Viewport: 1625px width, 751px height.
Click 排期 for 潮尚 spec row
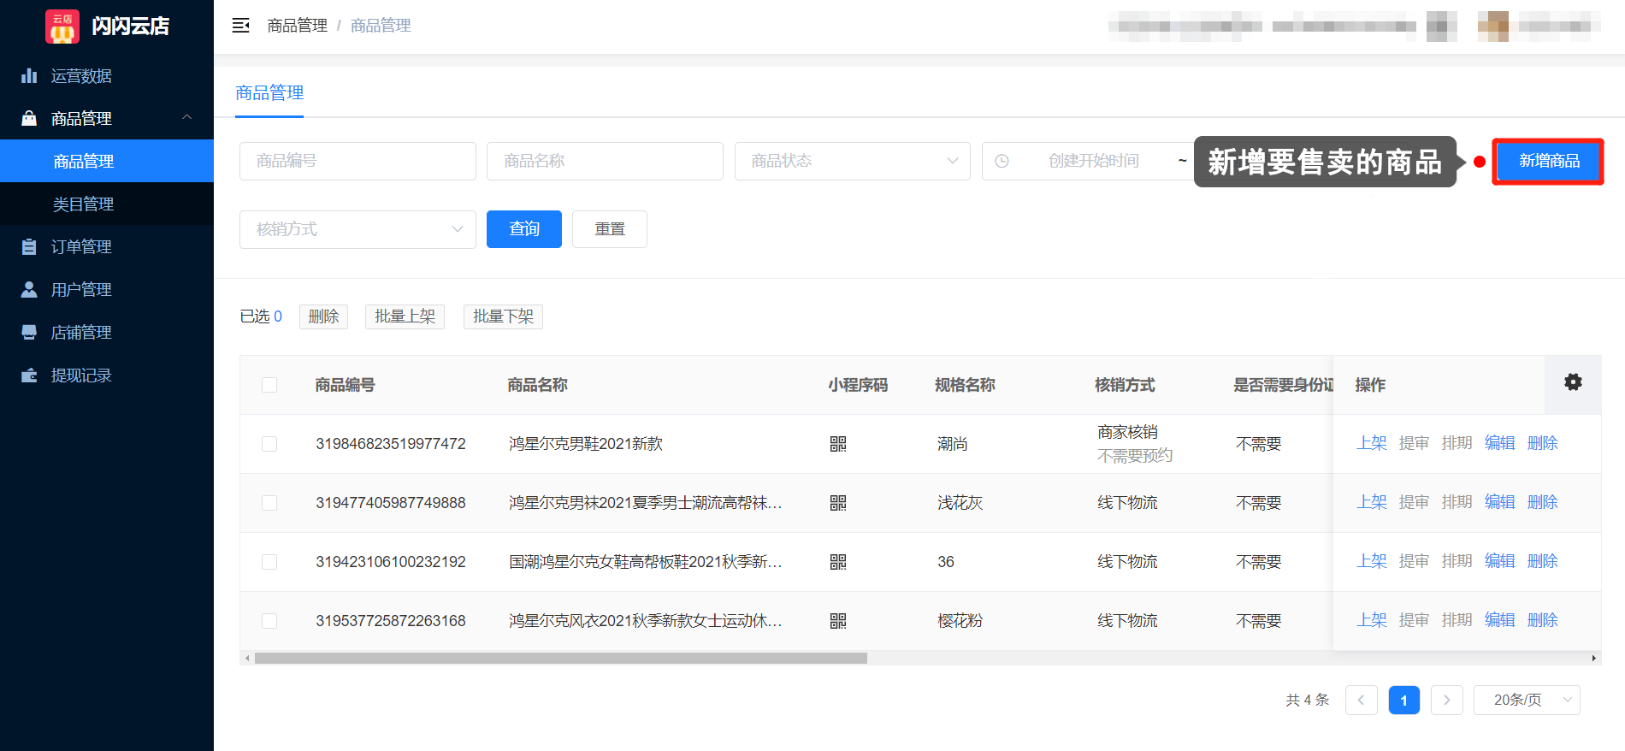[x=1457, y=443]
